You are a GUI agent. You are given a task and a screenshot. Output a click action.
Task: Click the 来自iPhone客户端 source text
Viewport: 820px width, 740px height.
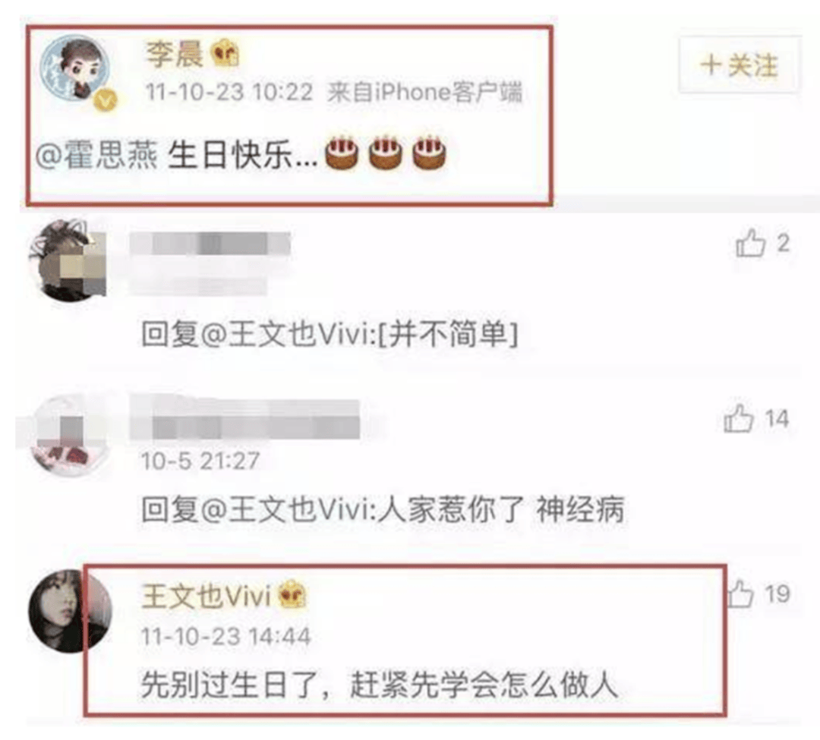pos(424,93)
